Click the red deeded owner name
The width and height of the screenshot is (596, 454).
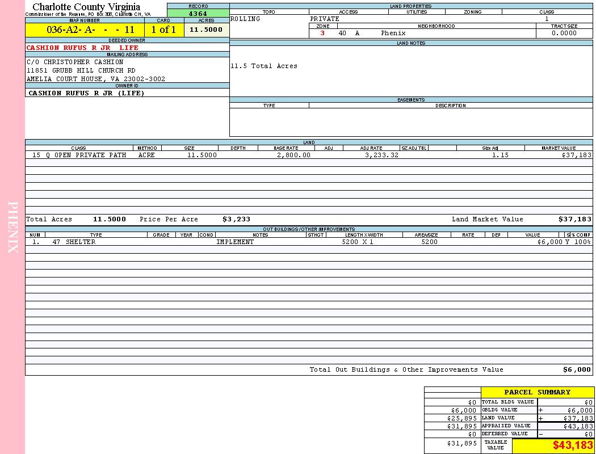coord(82,48)
